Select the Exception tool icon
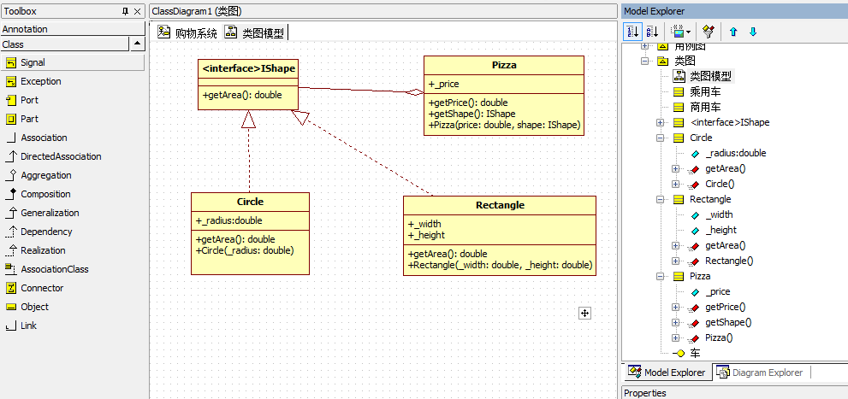The height and width of the screenshot is (399, 848). [11, 81]
